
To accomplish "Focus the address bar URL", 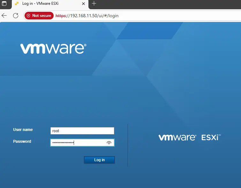I will (x=87, y=16).
